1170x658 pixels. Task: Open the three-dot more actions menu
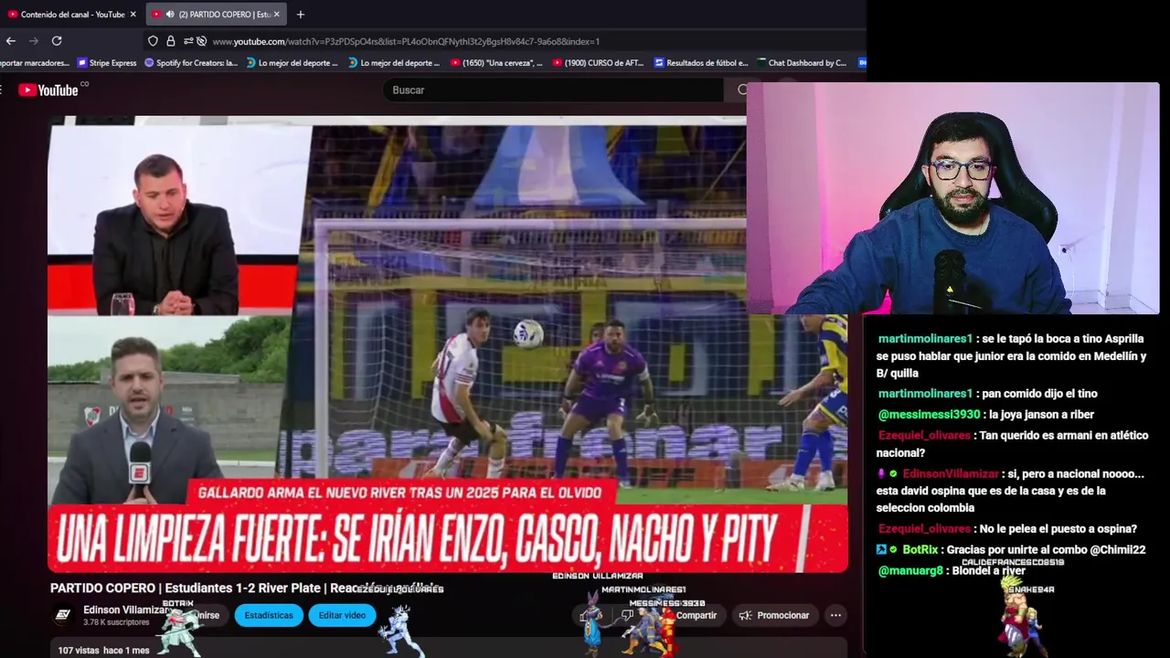pyautogui.click(x=835, y=615)
